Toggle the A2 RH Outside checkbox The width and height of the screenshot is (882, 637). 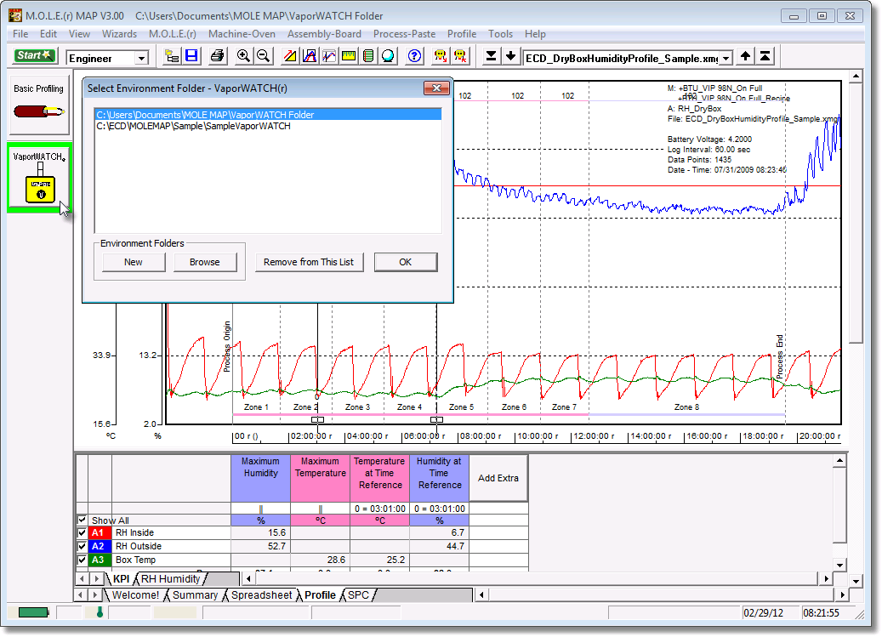[x=83, y=546]
